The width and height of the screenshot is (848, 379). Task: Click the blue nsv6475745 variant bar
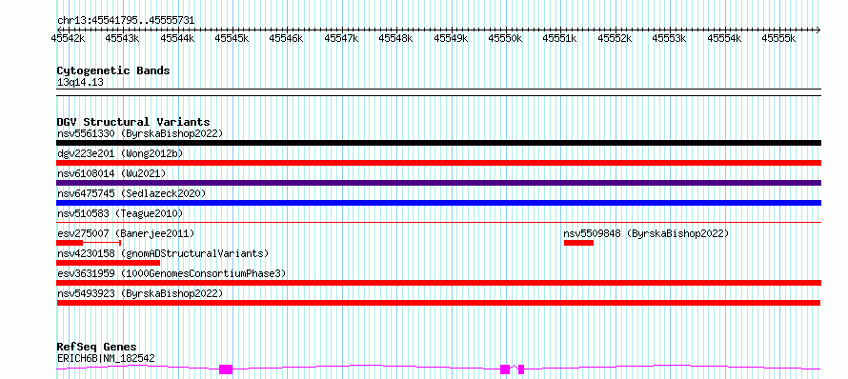438,203
